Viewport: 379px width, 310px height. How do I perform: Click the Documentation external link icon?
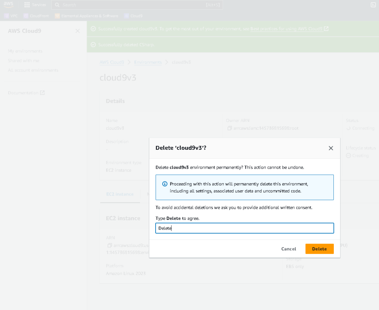point(42,93)
